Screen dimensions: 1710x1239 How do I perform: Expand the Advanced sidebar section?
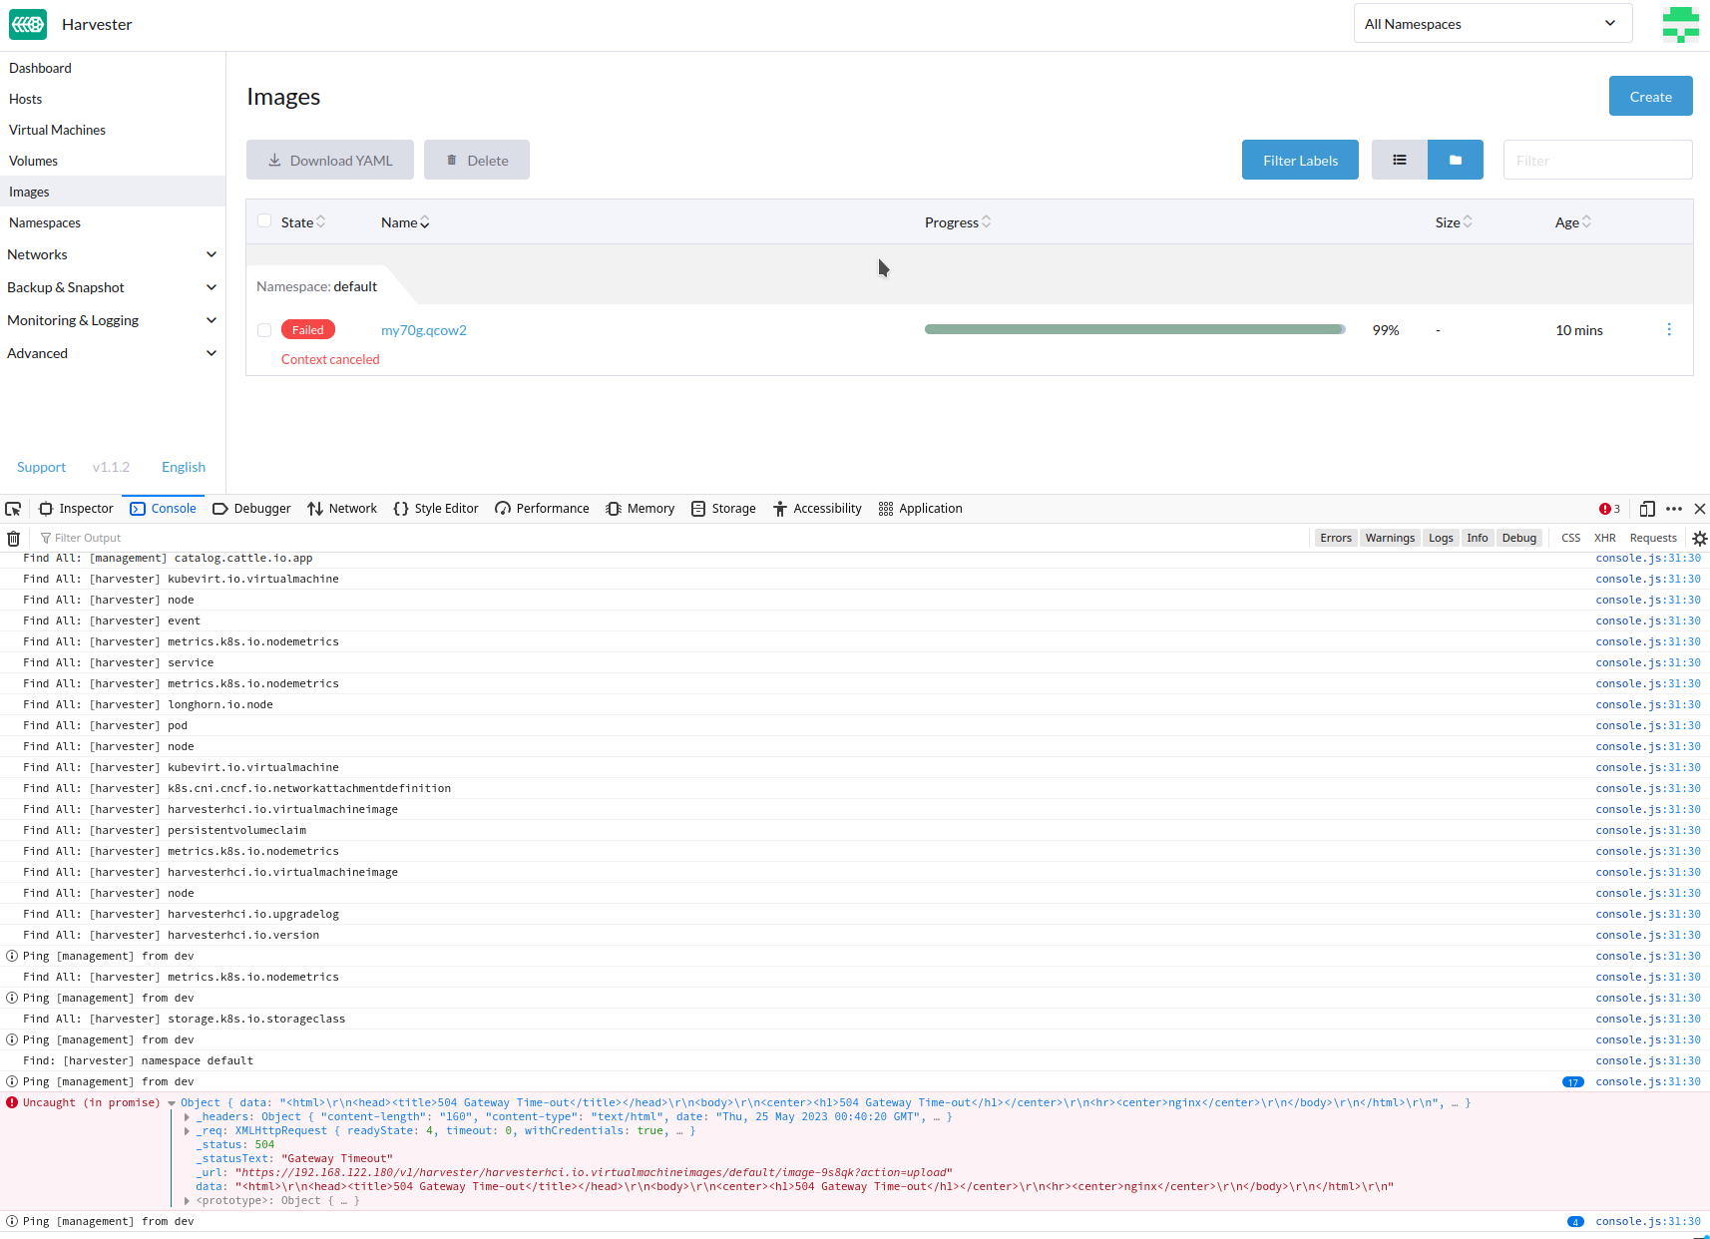tap(111, 352)
